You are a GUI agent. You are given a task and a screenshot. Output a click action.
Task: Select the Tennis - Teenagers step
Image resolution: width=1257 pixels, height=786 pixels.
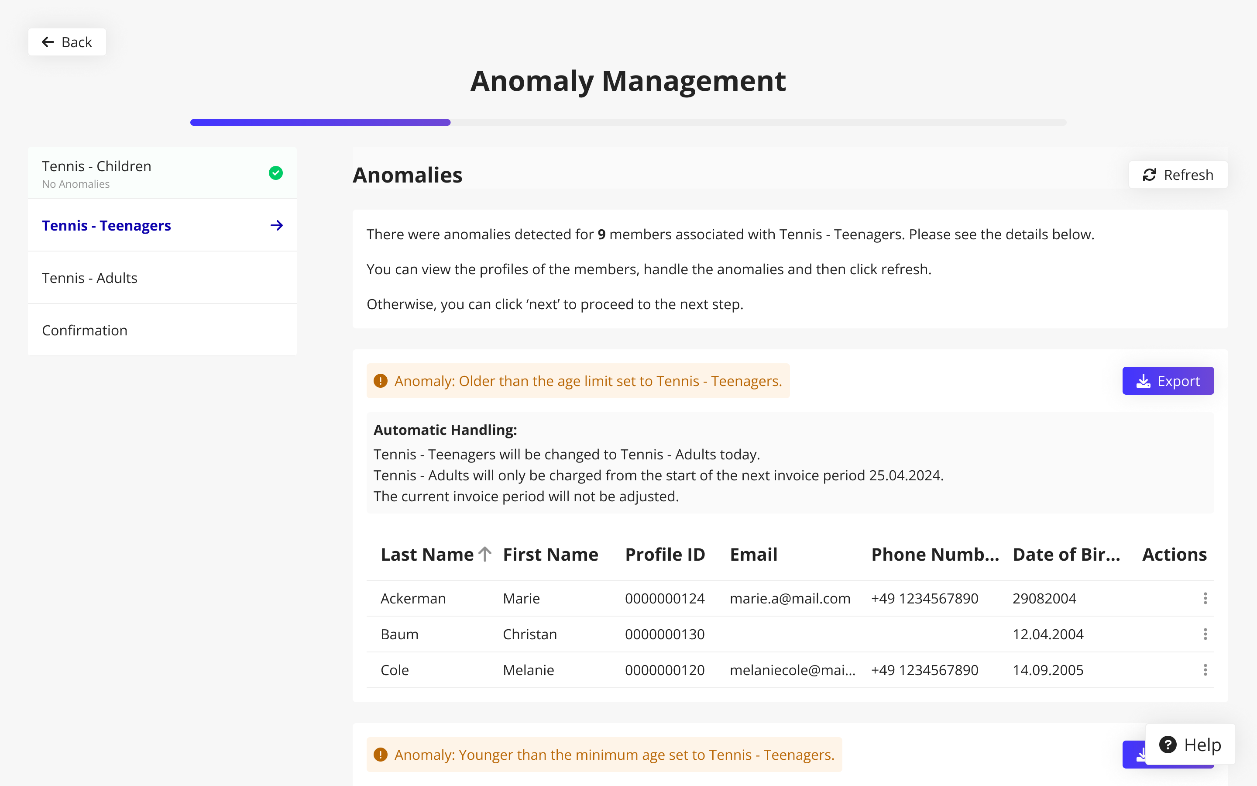(162, 226)
